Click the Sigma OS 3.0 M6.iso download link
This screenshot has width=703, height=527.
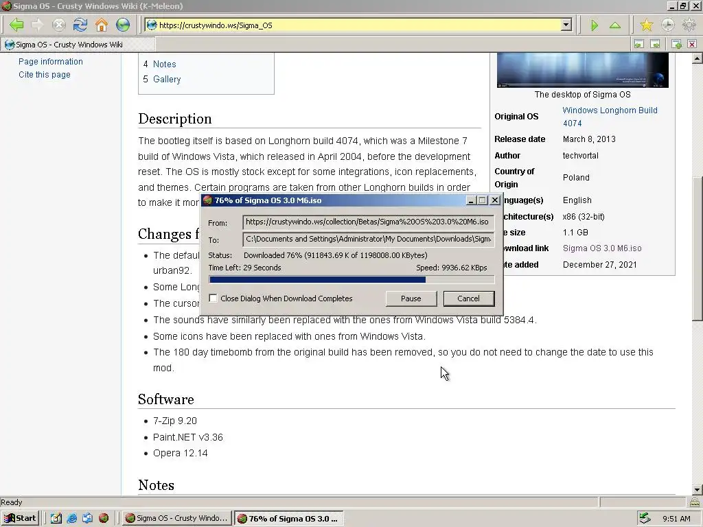602,248
